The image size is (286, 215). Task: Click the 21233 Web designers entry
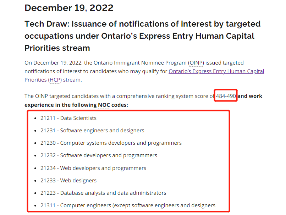(x=68, y=181)
